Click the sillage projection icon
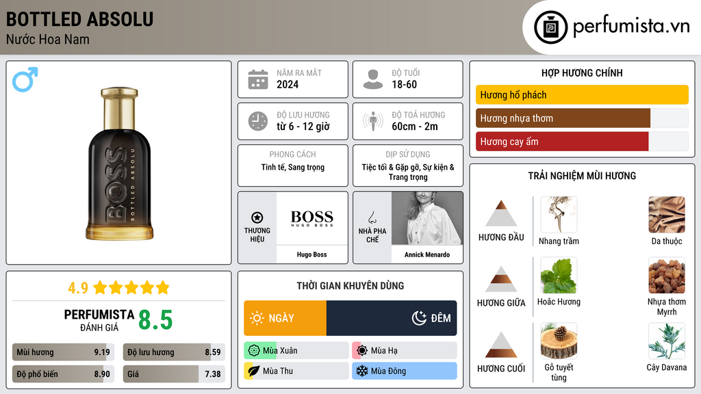This screenshot has height=394, width=701. click(373, 121)
